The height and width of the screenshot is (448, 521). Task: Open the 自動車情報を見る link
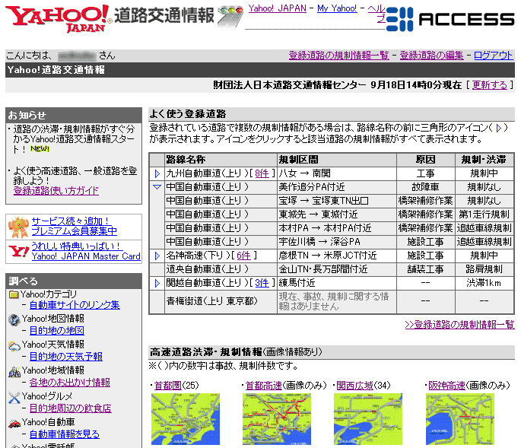click(64, 434)
